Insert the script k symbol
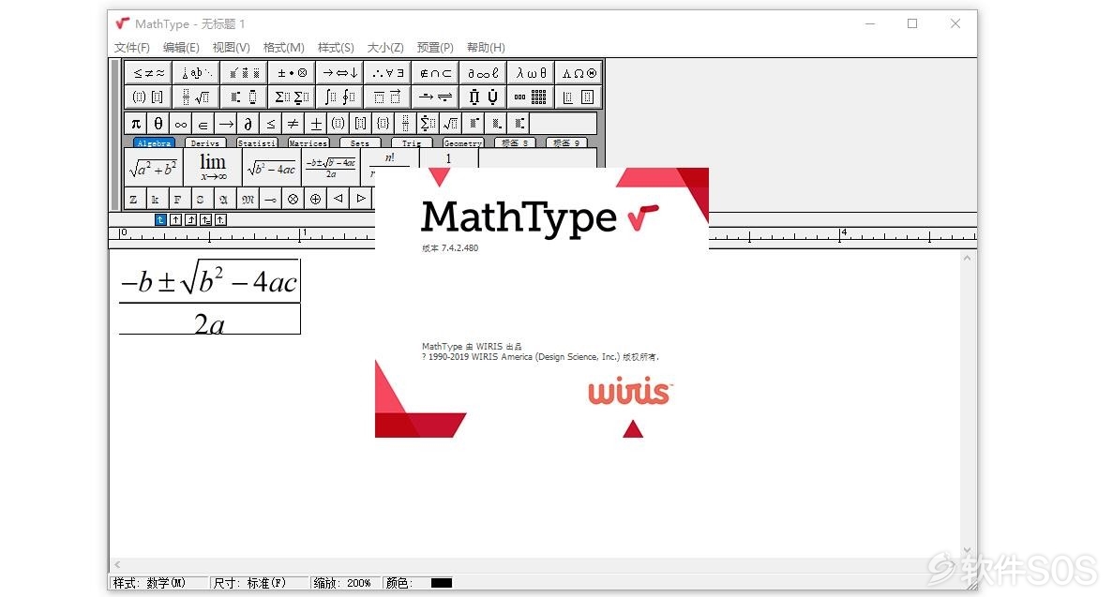1113x597 pixels. (x=155, y=199)
